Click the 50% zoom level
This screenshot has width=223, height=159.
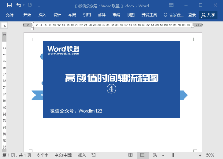click(210, 155)
